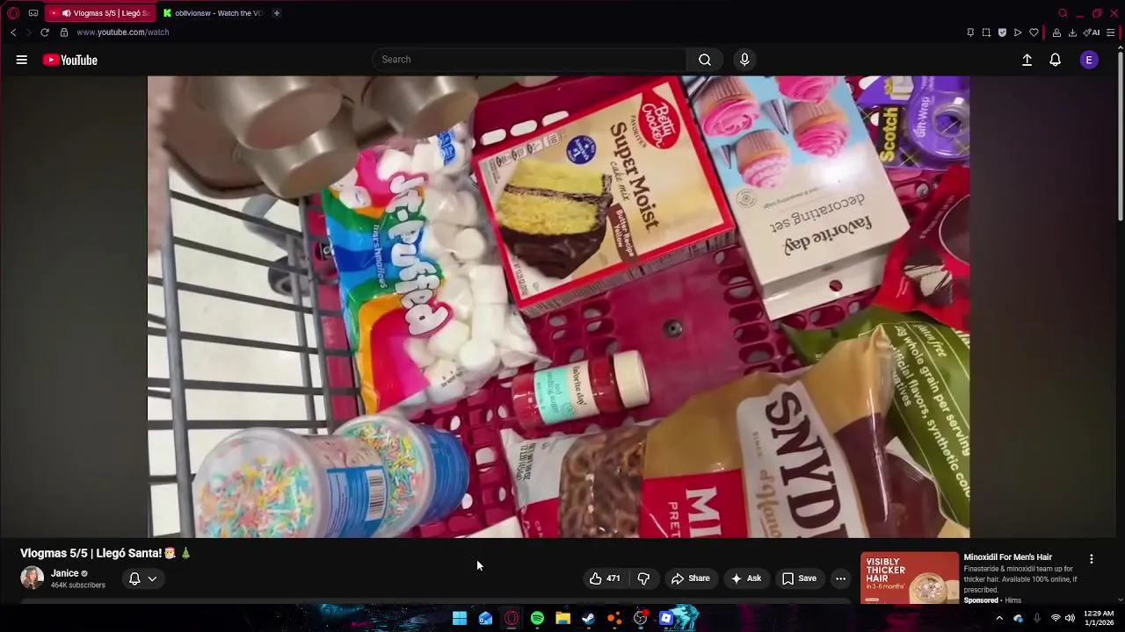
Task: Switch to the oblivionsw tab
Action: click(213, 13)
